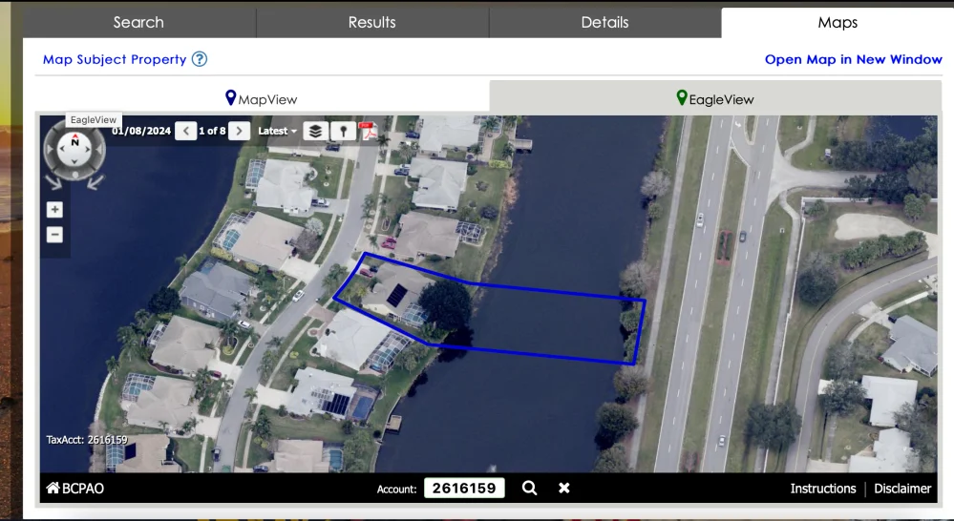The image size is (954, 521).
Task: Select the Maps tab
Action: (837, 23)
